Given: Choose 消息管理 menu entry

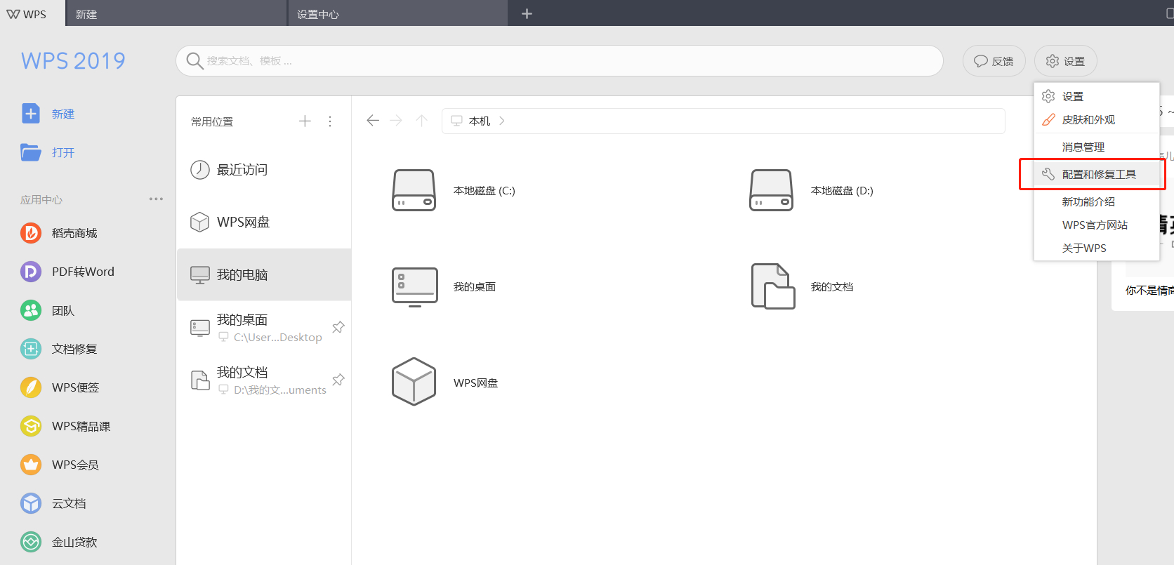Looking at the screenshot, I should pyautogui.click(x=1096, y=147).
